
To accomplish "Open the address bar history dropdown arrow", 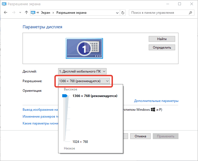I will tap(117, 13).
